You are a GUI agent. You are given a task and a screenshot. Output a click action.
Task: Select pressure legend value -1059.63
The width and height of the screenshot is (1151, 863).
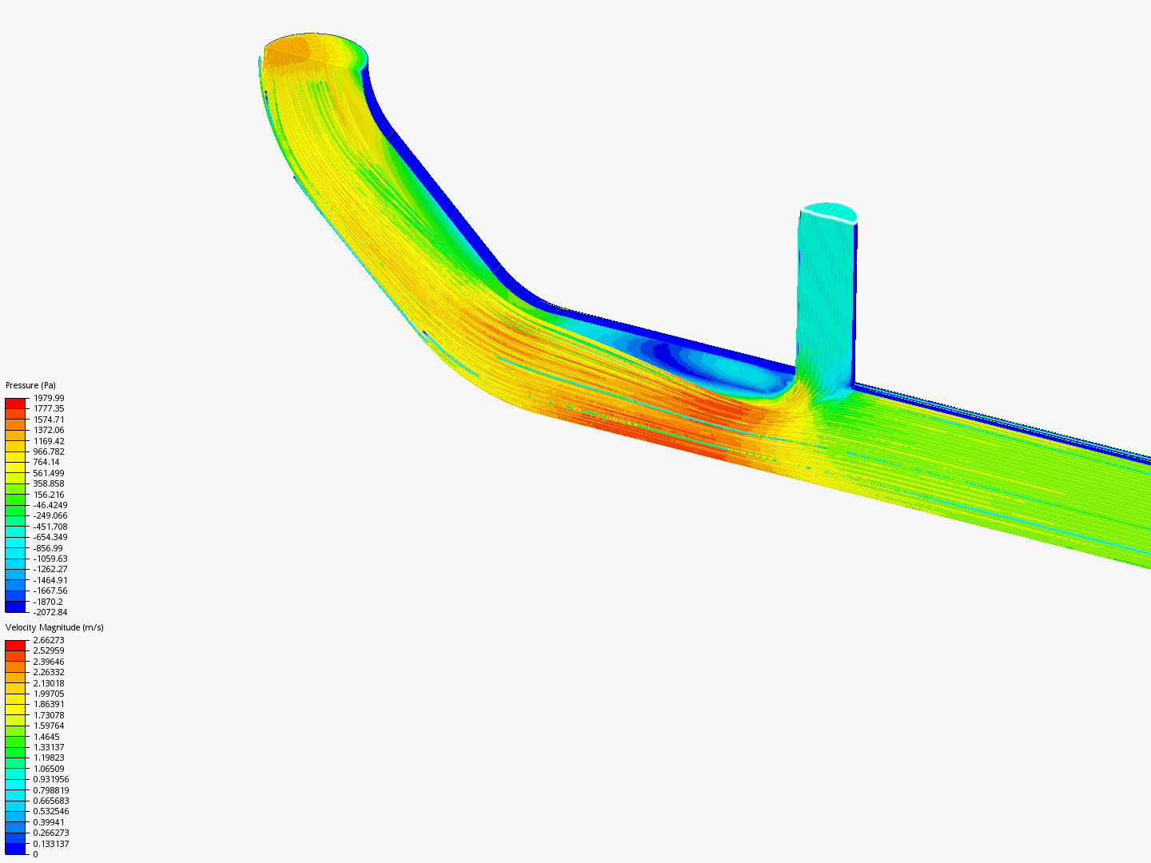coord(50,559)
